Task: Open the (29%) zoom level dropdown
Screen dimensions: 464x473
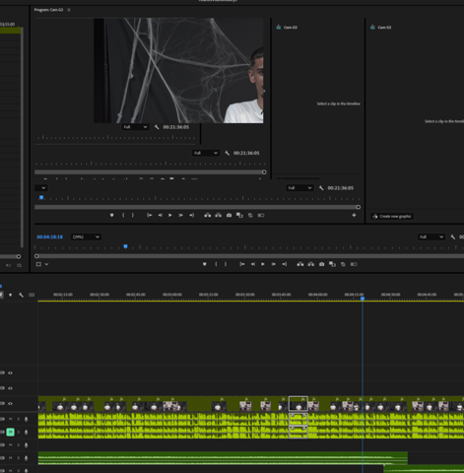Action: [x=86, y=236]
